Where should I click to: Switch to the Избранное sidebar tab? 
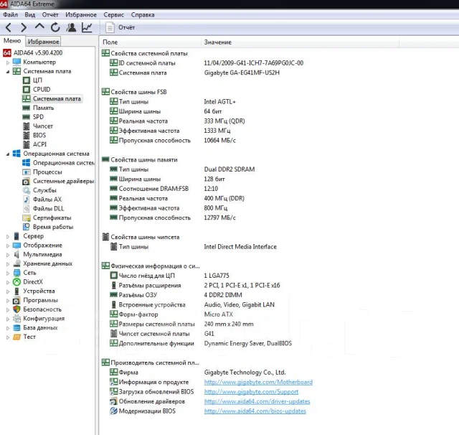pos(43,42)
